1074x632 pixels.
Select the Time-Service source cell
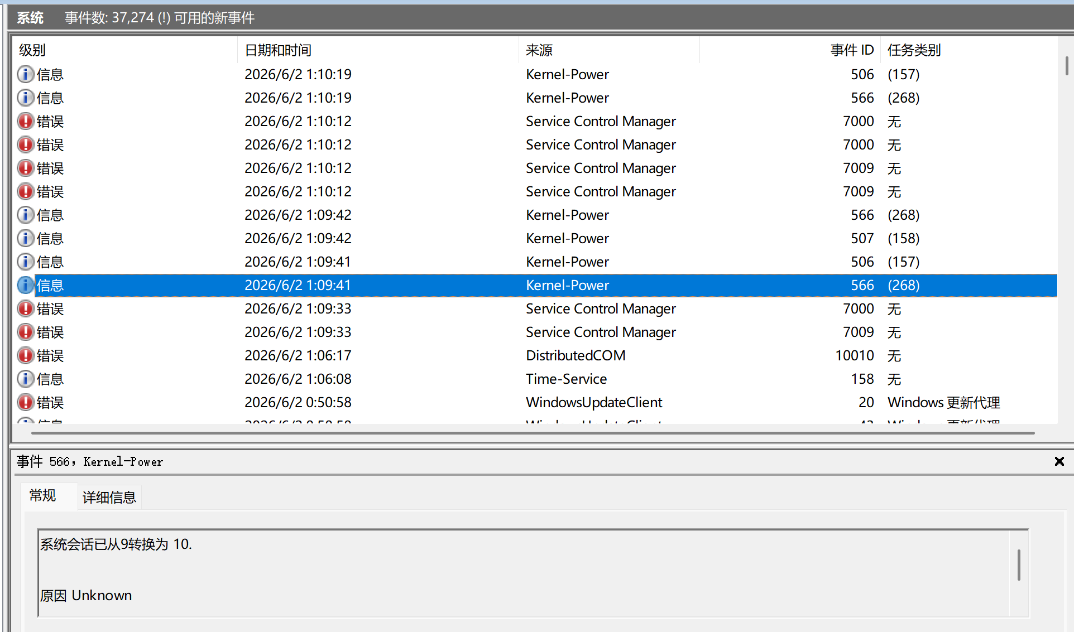pos(566,379)
